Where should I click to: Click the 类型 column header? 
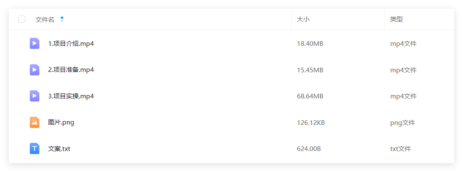(396, 20)
